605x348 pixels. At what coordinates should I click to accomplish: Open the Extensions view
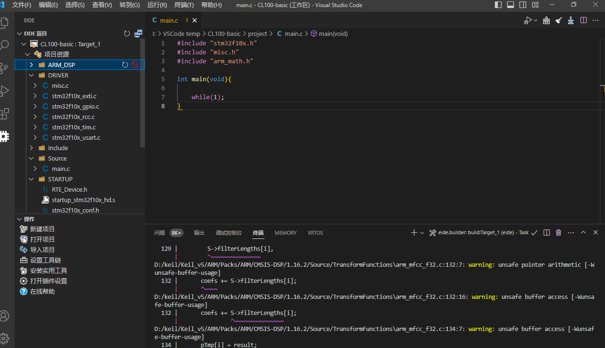[x=4, y=113]
